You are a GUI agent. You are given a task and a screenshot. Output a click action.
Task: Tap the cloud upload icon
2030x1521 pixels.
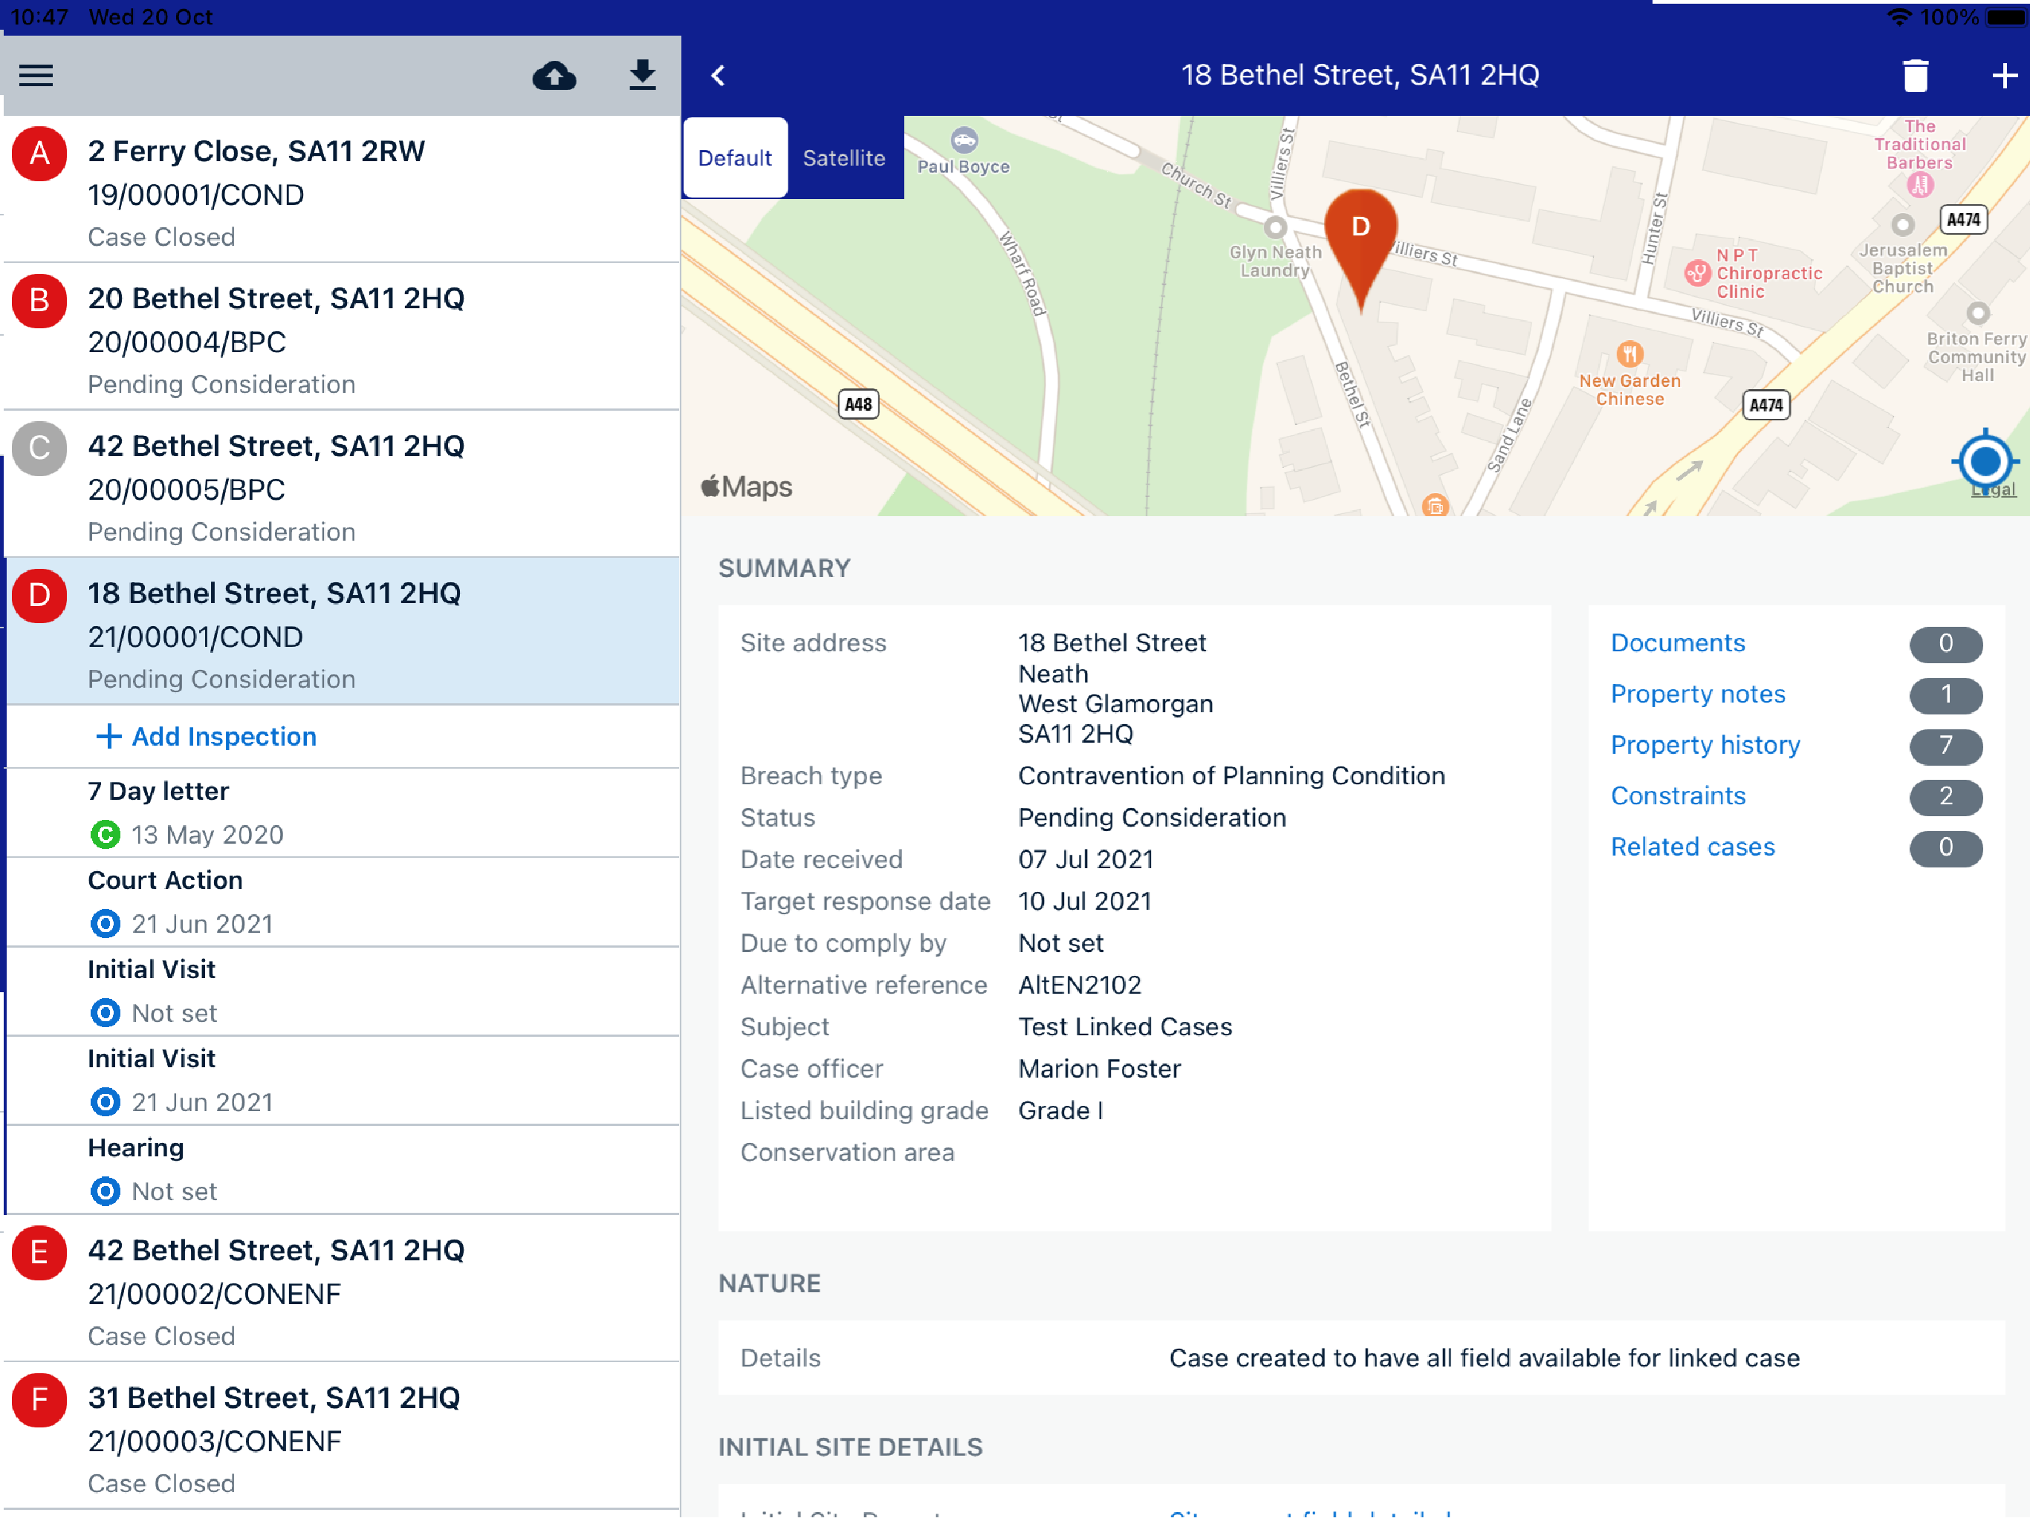tap(554, 75)
